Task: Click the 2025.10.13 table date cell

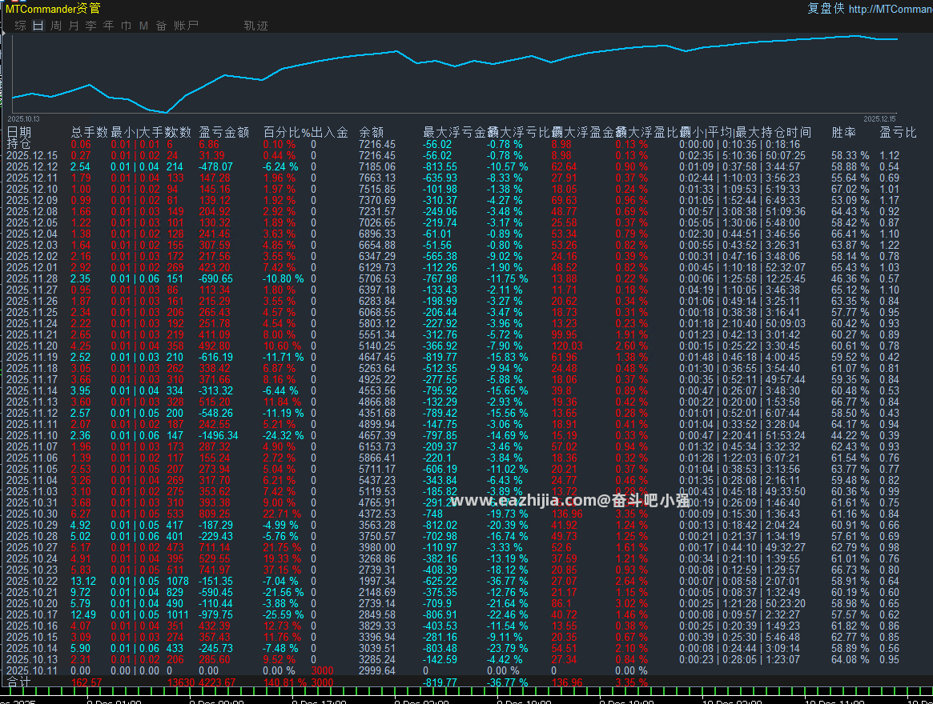Action: (32, 659)
